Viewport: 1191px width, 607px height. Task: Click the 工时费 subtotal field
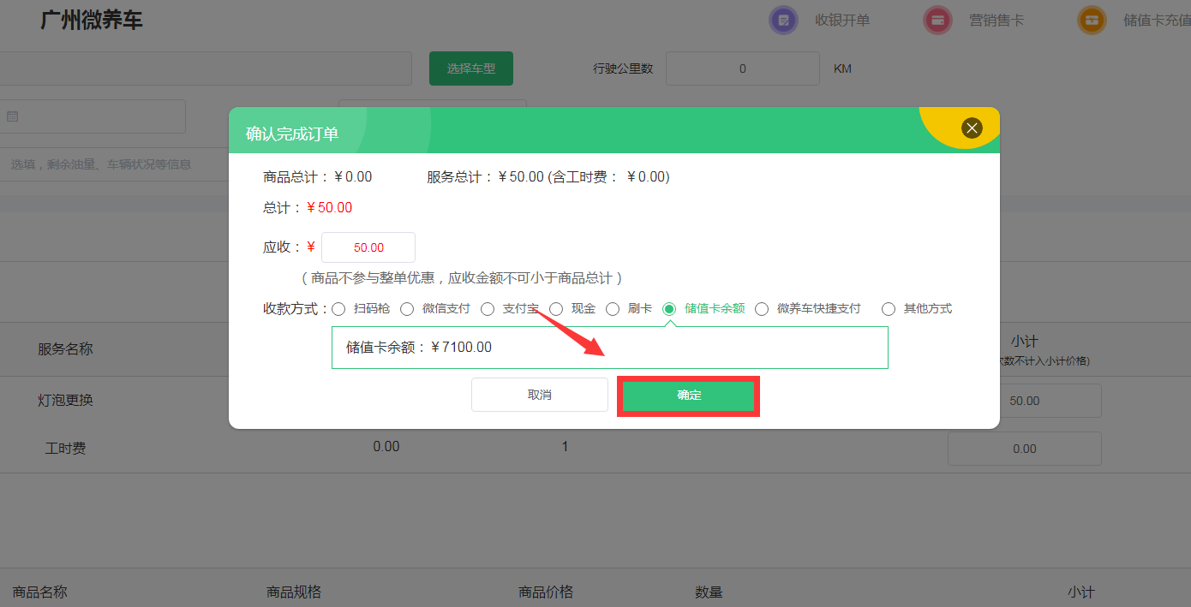point(1024,449)
